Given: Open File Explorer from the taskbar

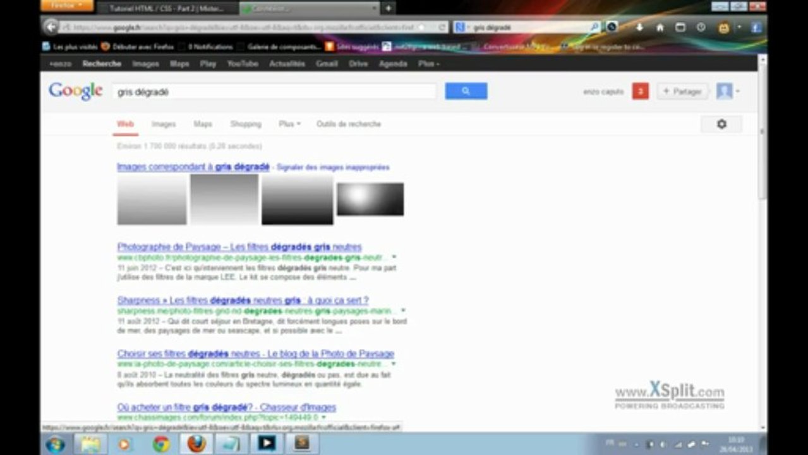Looking at the screenshot, I should pyautogui.click(x=90, y=444).
